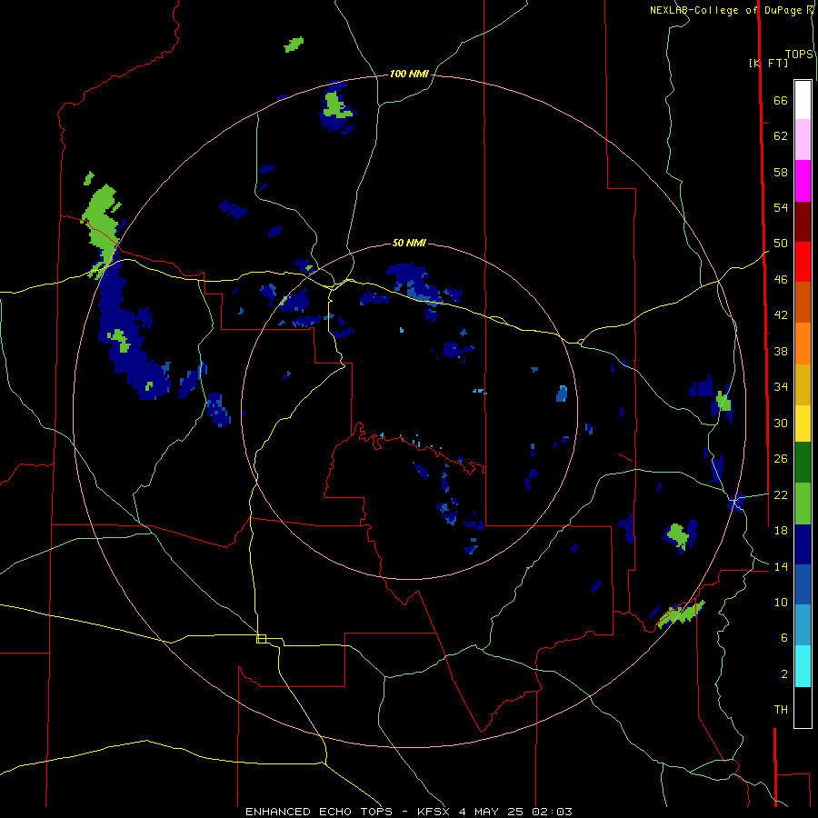Screen dimensions: 818x818
Task: Click the cyan legend color block
Action: click(803, 666)
